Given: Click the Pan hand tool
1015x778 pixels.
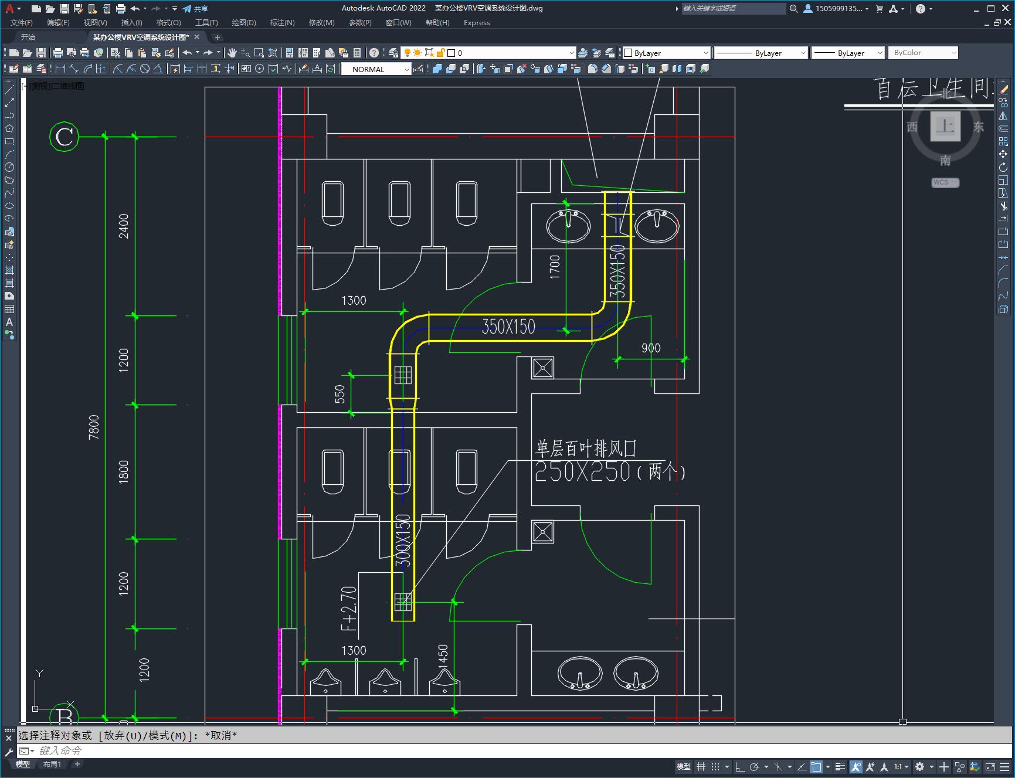Looking at the screenshot, I should click(232, 53).
